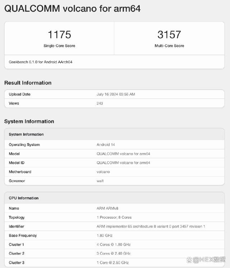230x268 pixels.
Task: Click the System Information section heading
Action: 29,121
